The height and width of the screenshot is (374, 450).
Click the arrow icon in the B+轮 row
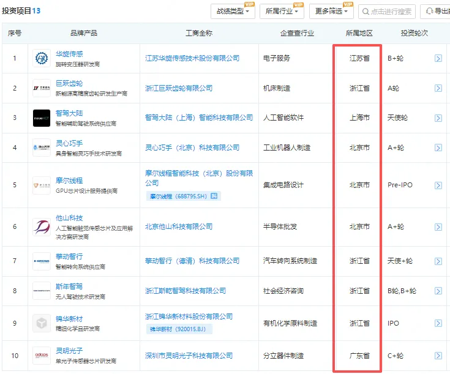point(438,59)
